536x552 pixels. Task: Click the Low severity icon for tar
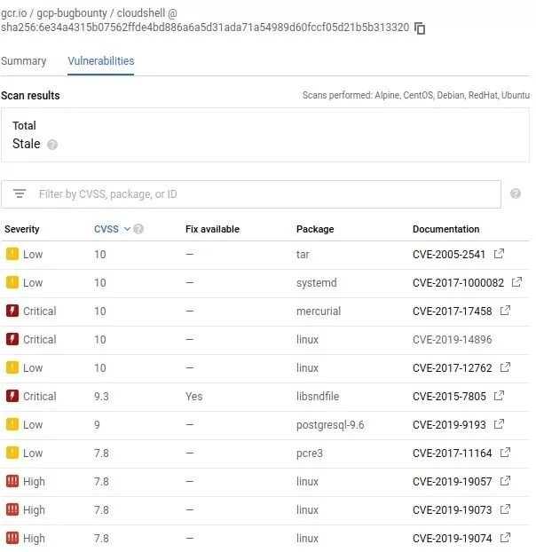click(x=12, y=254)
